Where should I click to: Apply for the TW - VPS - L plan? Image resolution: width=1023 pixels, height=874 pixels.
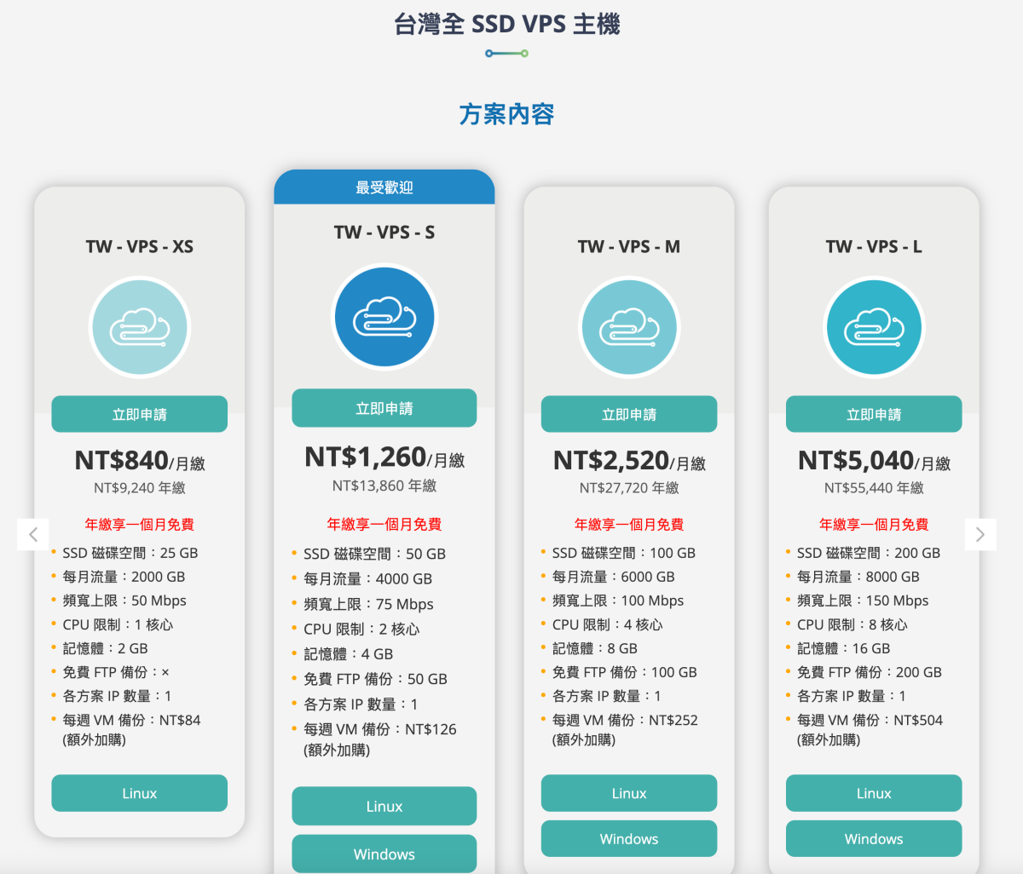[874, 414]
